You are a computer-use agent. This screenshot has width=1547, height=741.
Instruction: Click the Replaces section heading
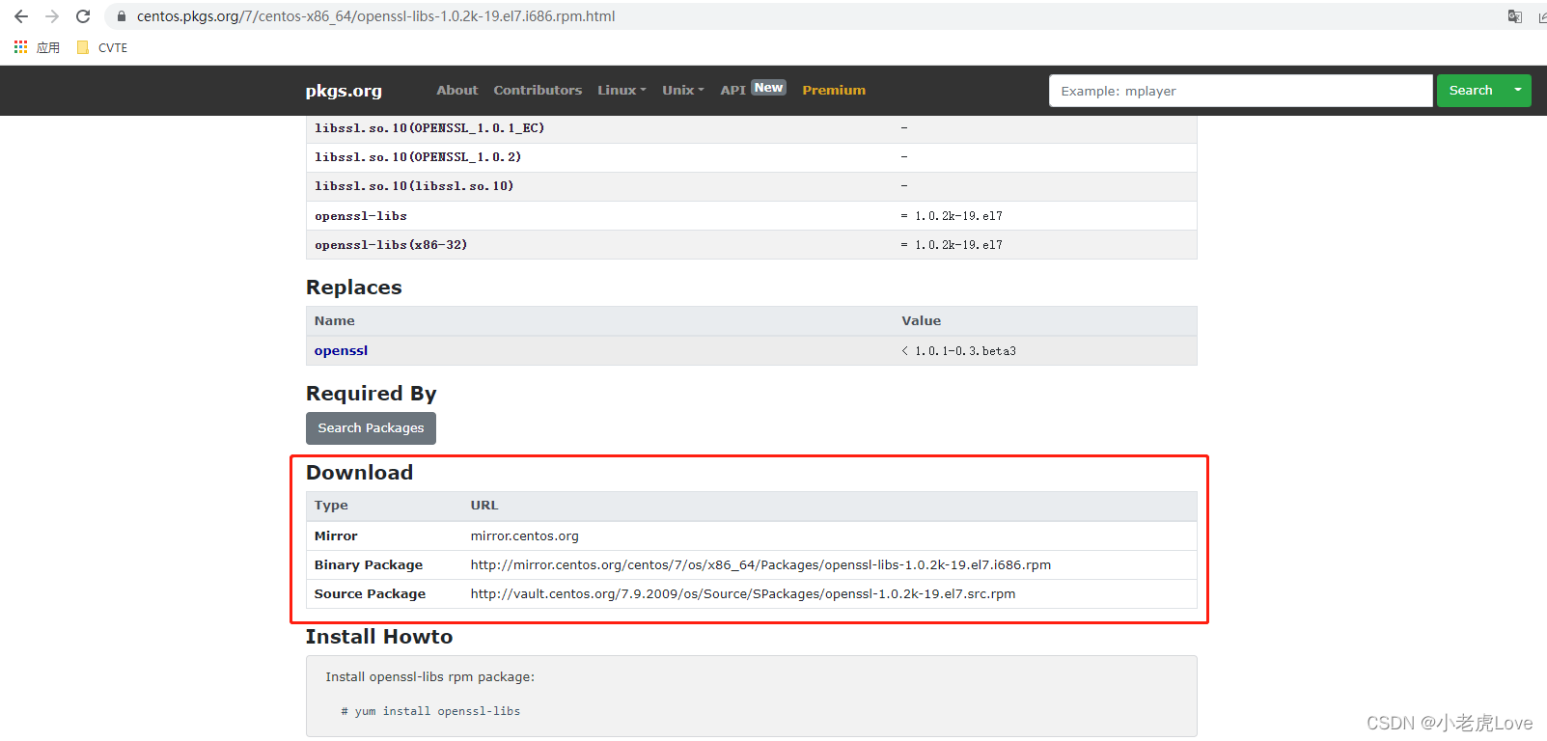pos(353,288)
